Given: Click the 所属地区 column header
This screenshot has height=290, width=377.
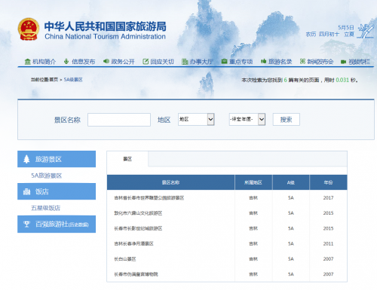Looking at the screenshot, I should [x=253, y=182].
